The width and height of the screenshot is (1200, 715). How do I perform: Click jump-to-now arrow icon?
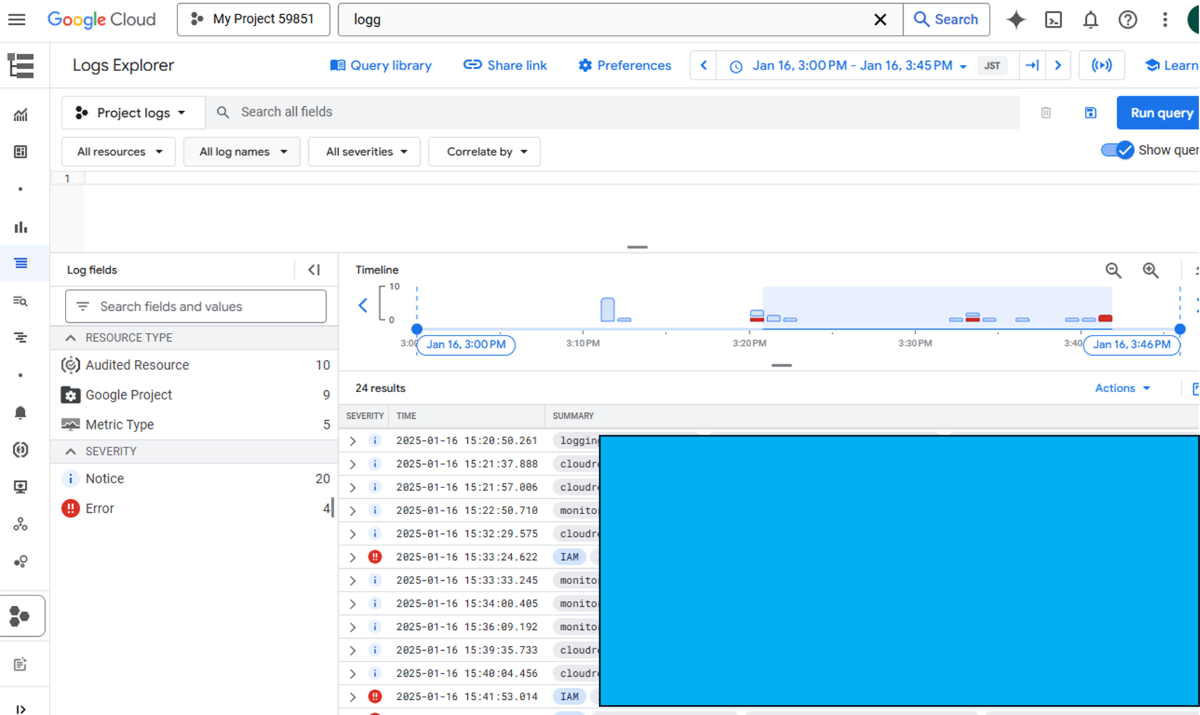point(1032,65)
